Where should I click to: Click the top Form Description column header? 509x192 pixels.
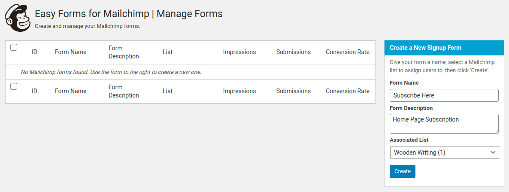tap(124, 52)
